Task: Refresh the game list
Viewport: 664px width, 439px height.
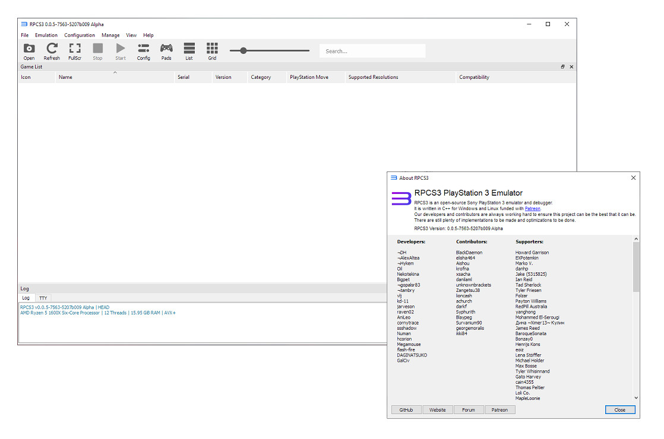Action: [x=52, y=51]
